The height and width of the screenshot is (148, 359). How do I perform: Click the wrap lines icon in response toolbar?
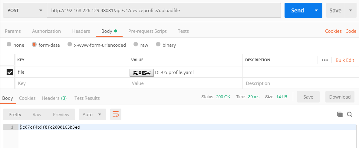tap(116, 114)
